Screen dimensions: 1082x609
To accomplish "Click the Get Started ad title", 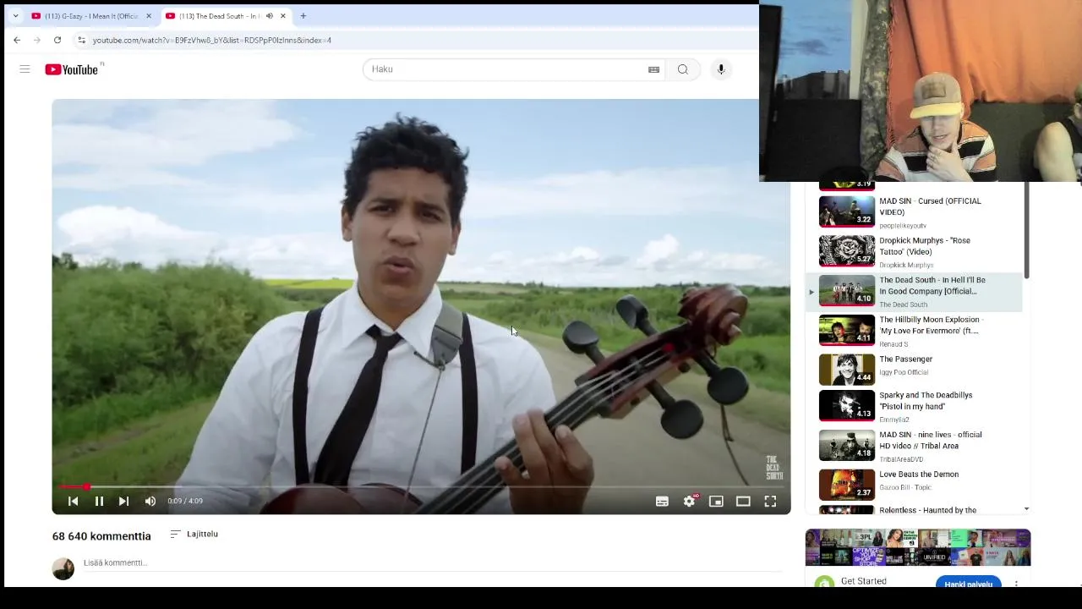I will [864, 581].
